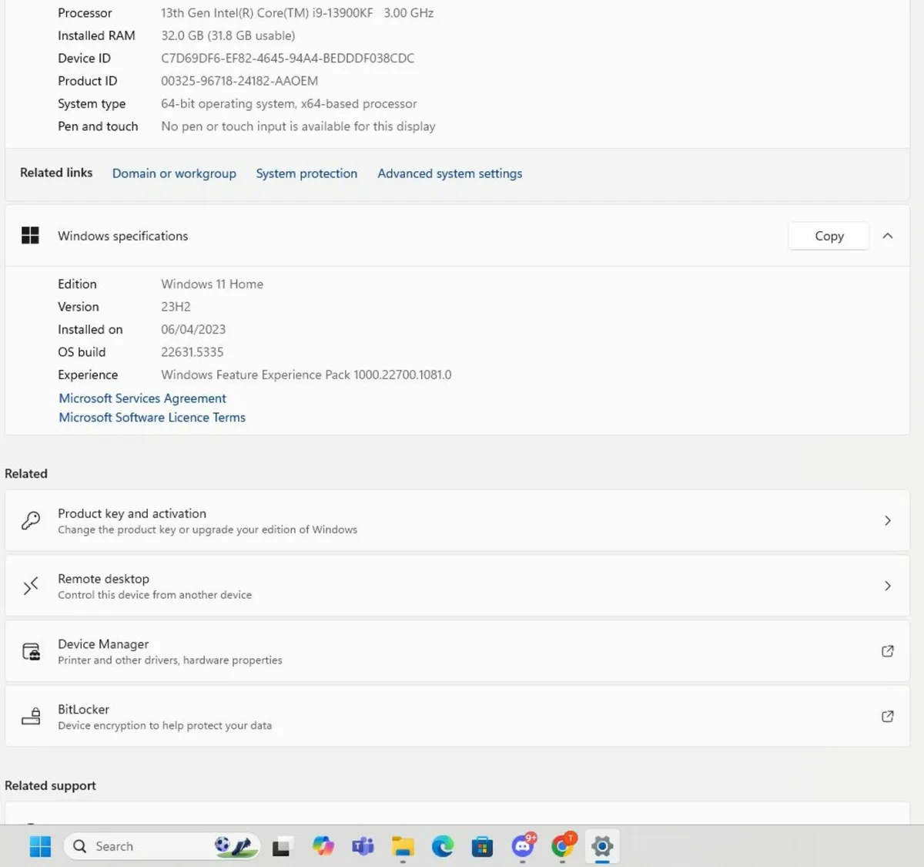Open Discord from the taskbar
Screen dimensions: 924x867
[x=524, y=846]
